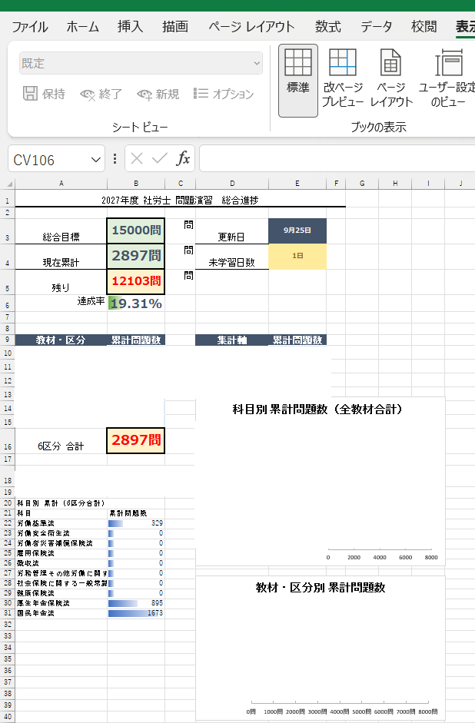Image resolution: width=475 pixels, height=723 pixels.
Task: Switch to 改ページプレビュー view
Action: tap(343, 78)
